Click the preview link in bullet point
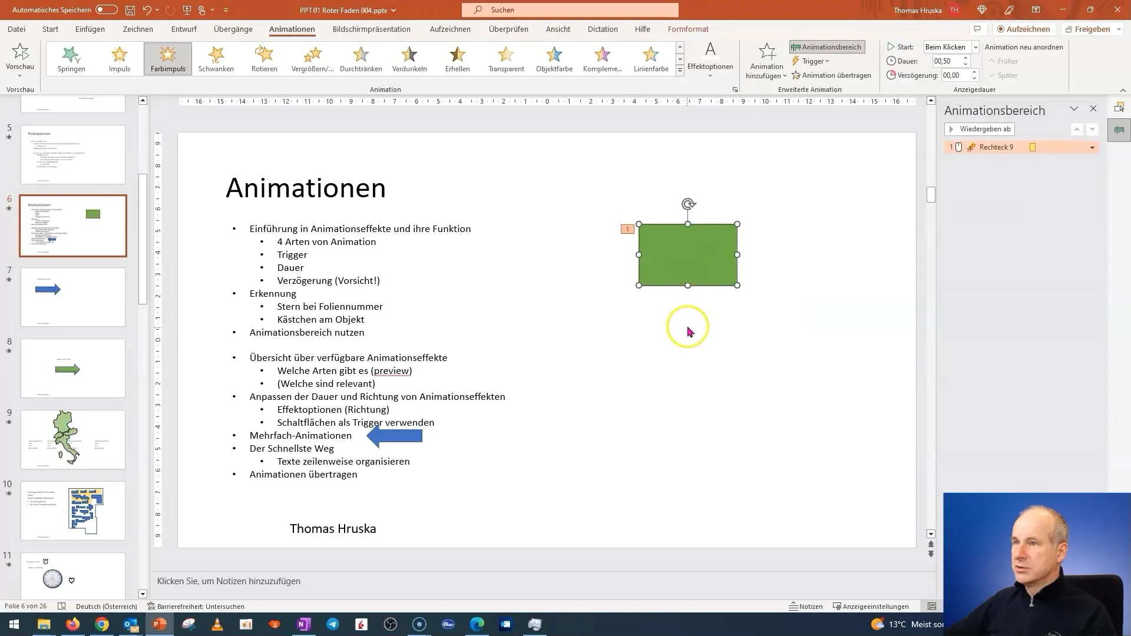The image size is (1131, 636). 391,371
